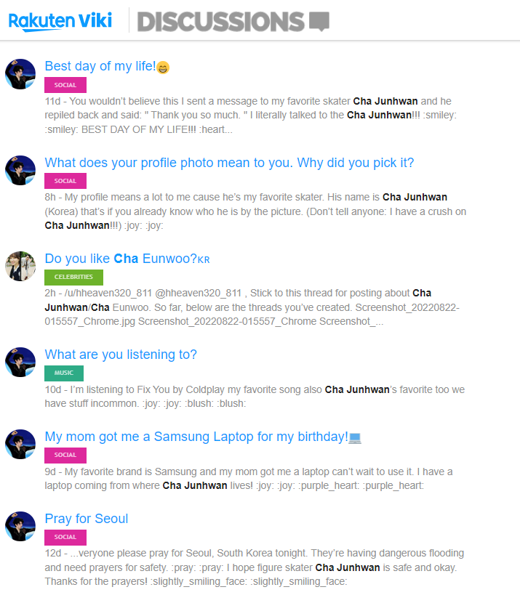Open the 'Pray for Seoul' thread
Screen dimensions: 520x603
[x=87, y=519]
